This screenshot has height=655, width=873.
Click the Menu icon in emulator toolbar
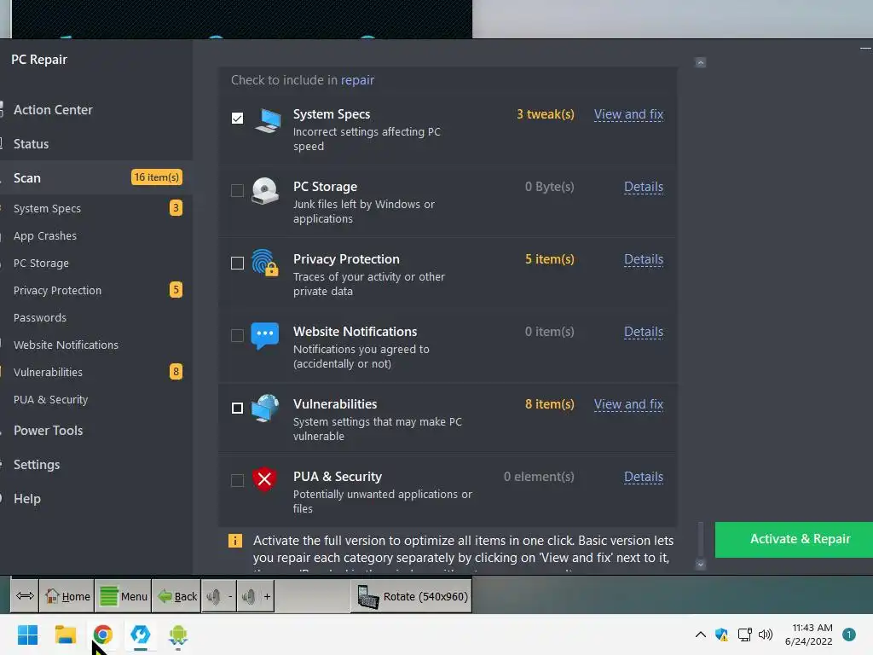[109, 596]
